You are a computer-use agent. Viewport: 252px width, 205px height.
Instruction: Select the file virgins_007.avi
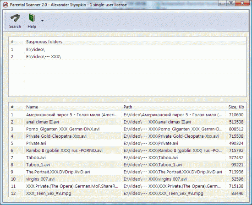[40, 179]
